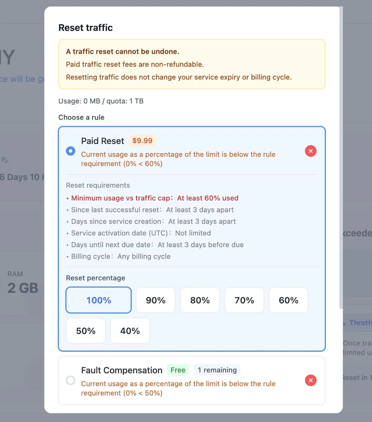Choose the 50% reset percentage
Image resolution: width=372 pixels, height=422 pixels.
coord(85,331)
